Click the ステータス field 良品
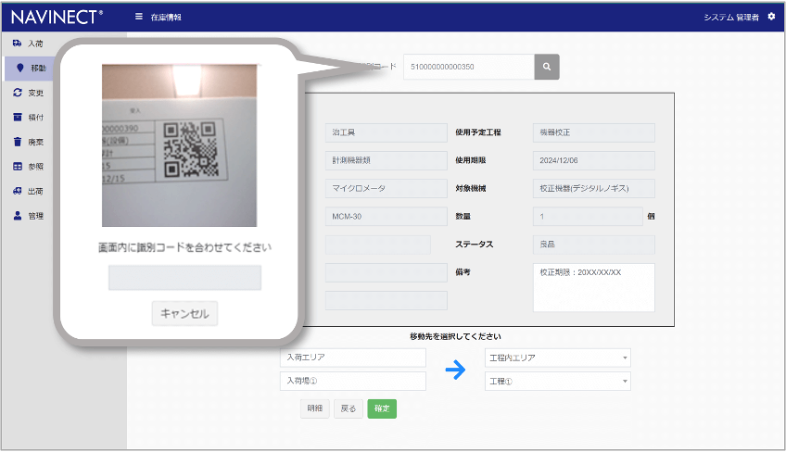This screenshot has width=786, height=452. 593,245
